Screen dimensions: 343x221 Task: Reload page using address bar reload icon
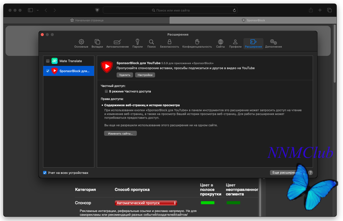[x=234, y=10]
